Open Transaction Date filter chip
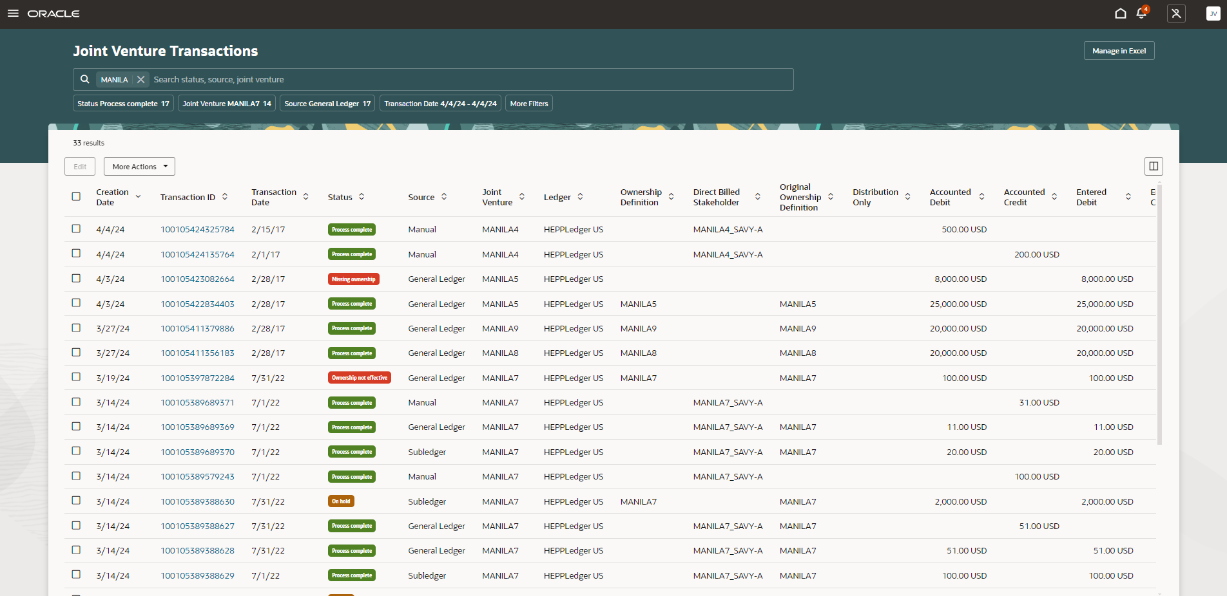This screenshot has width=1227, height=596. pos(440,104)
